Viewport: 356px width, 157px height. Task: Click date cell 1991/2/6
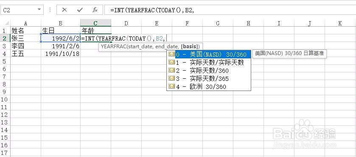[61, 46]
